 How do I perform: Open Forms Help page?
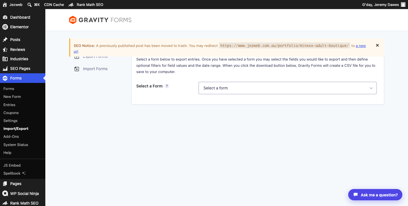pos(7,153)
